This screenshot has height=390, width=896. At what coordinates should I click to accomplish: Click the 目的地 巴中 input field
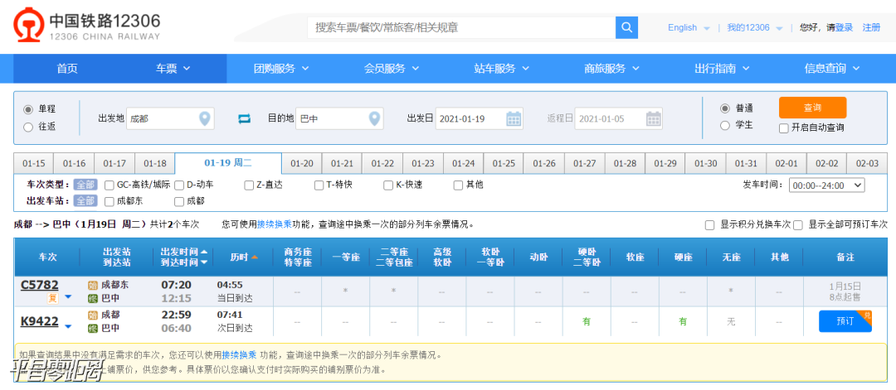pyautogui.click(x=339, y=118)
